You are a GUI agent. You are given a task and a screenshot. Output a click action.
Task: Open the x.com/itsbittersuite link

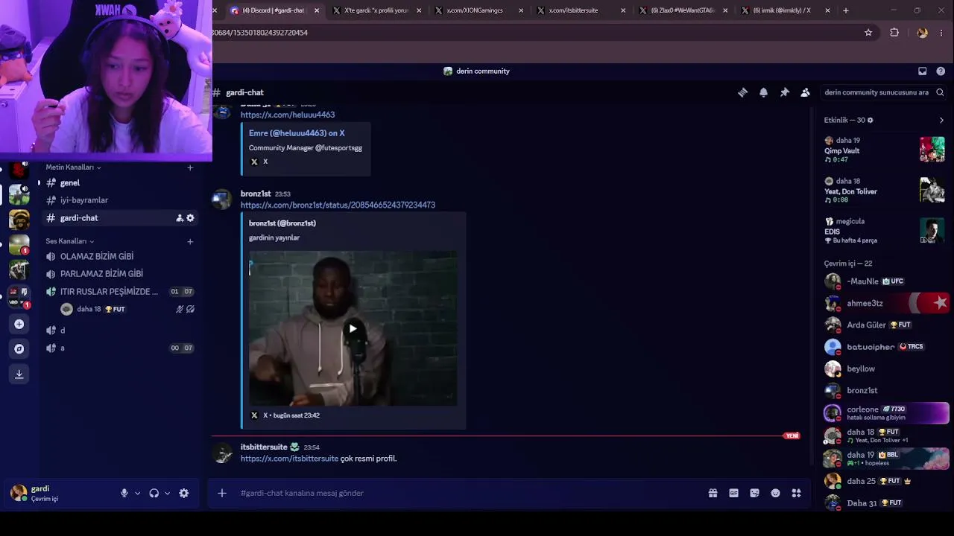(289, 459)
